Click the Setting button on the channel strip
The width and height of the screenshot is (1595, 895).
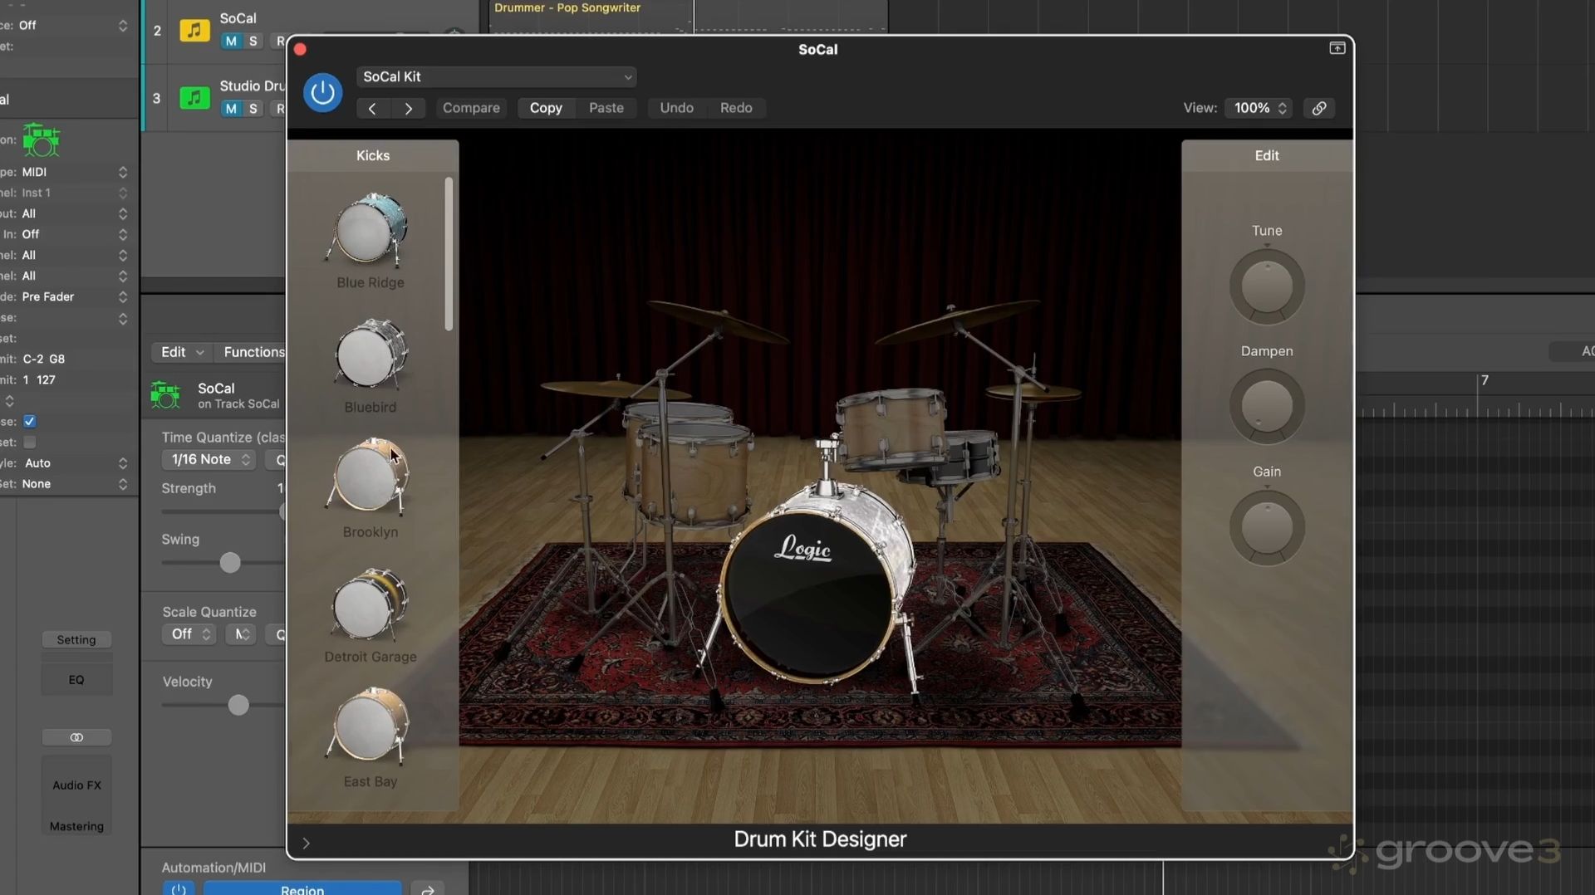point(76,639)
